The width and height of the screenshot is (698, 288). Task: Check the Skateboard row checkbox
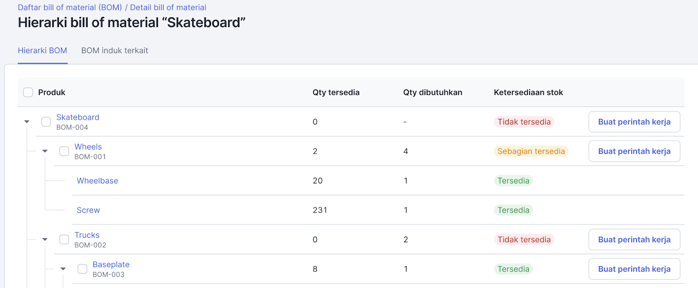[x=46, y=122]
